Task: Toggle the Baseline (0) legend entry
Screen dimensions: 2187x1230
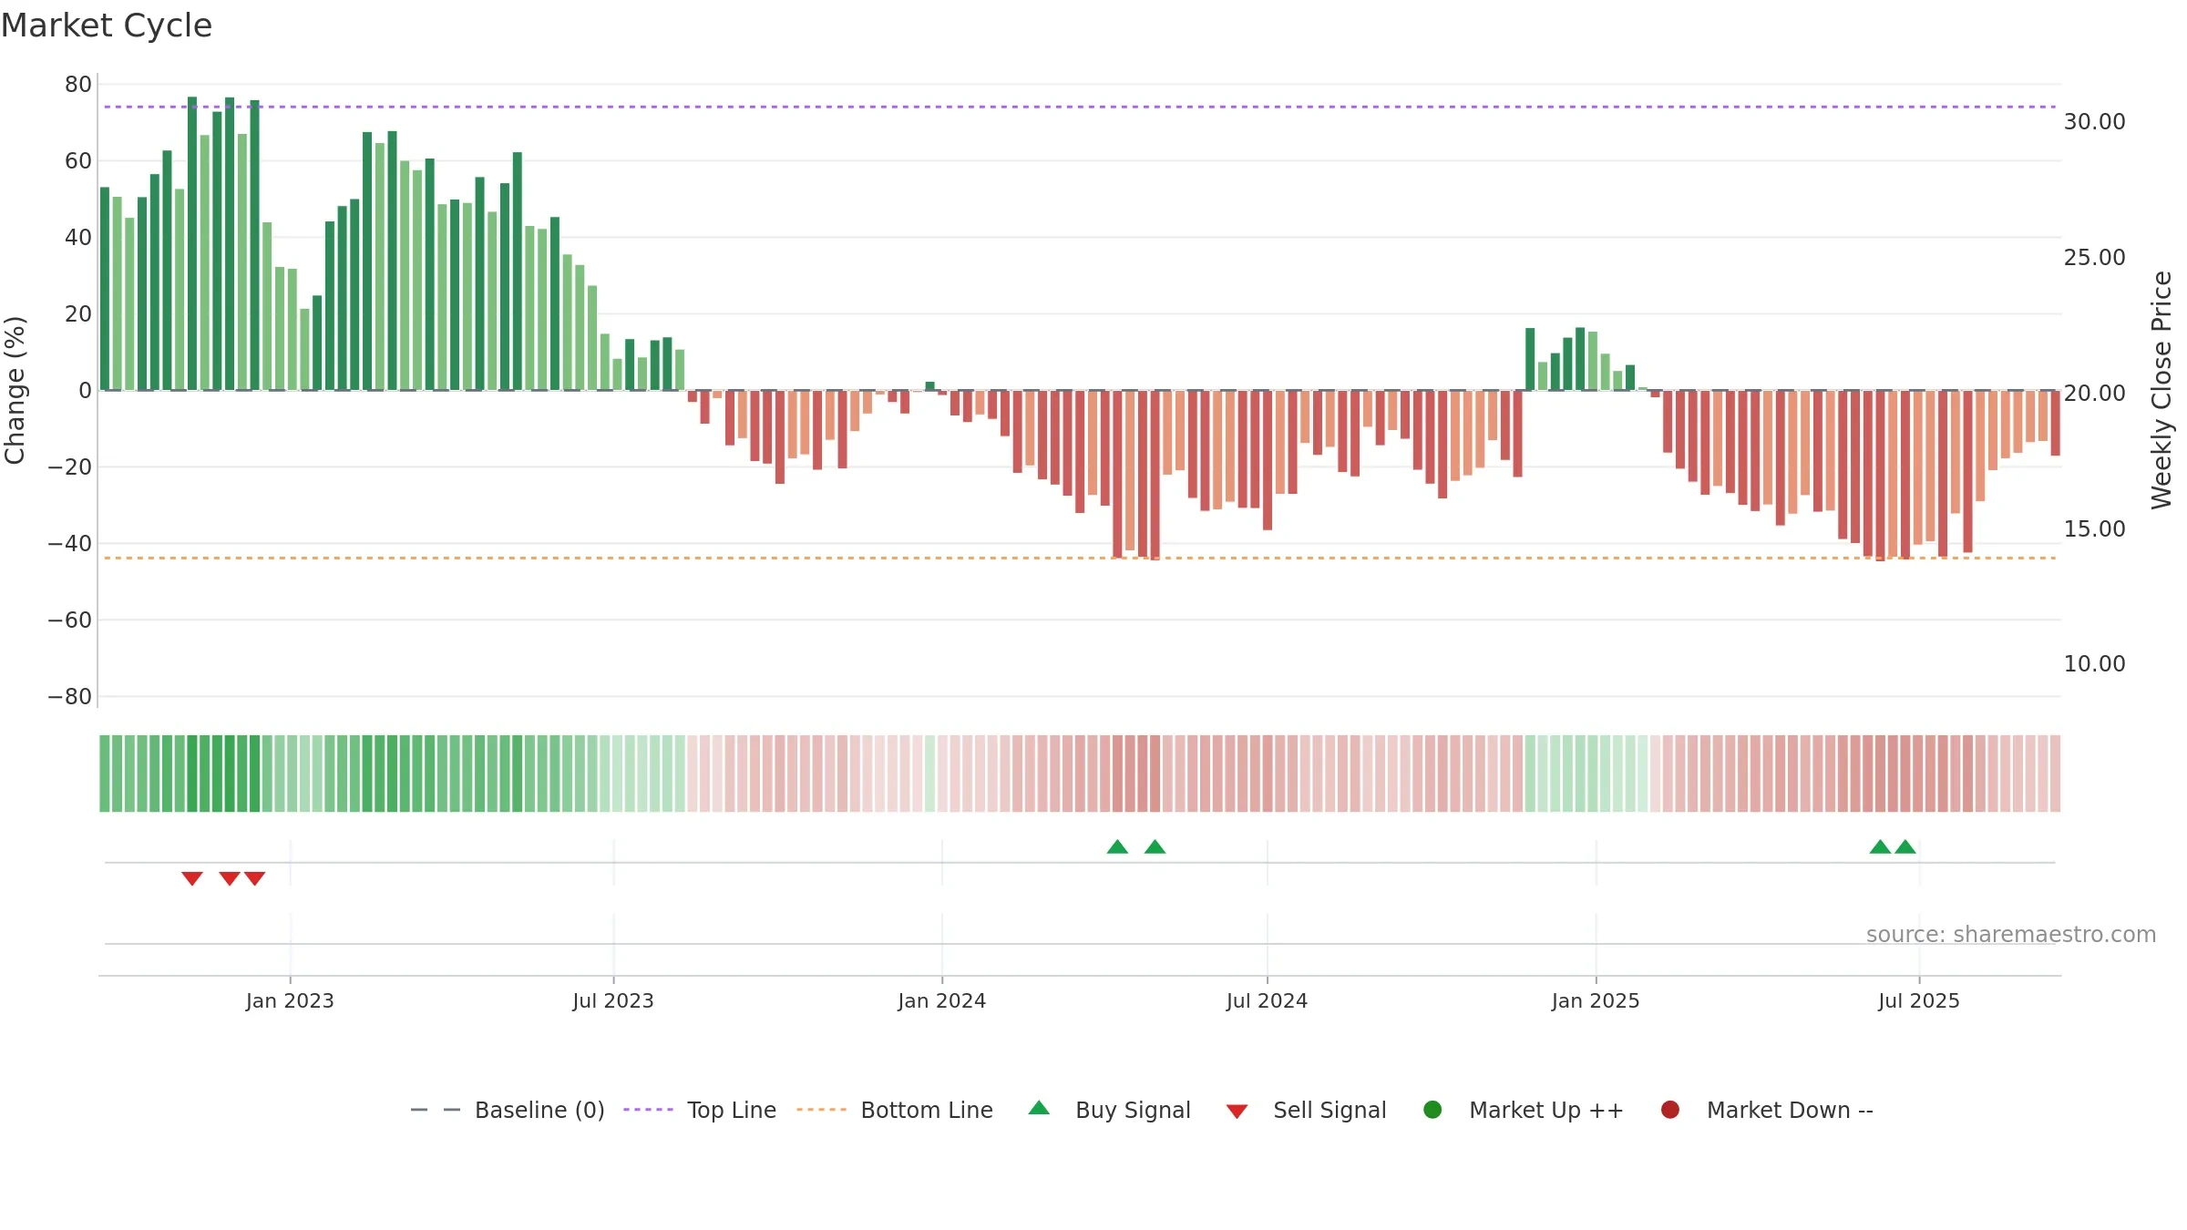Action: [x=508, y=1110]
